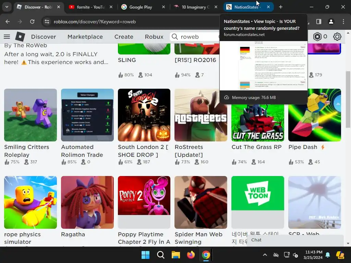Click taskbar clock showing 11:43 PM
This screenshot has width=351, height=263.
314,255
